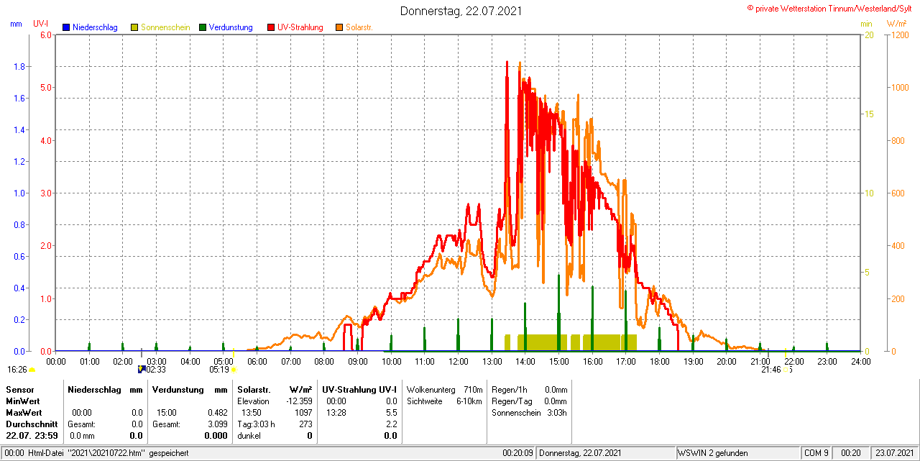Click the Sensor header in the data table
Viewport: 920px width, 461px height.
[19, 389]
